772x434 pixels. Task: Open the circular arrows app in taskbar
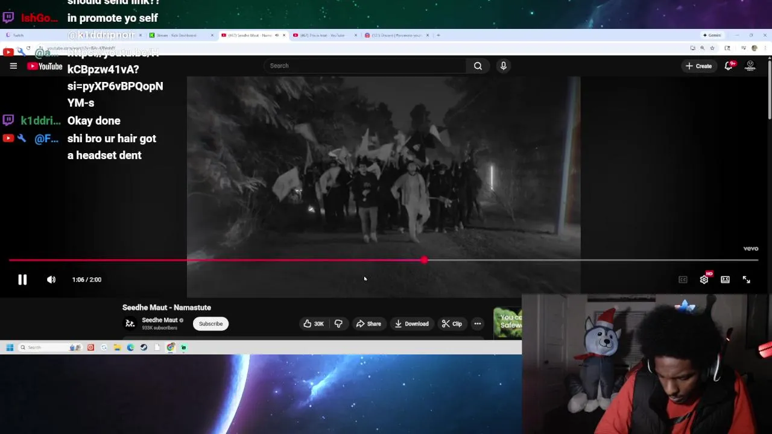(x=104, y=347)
